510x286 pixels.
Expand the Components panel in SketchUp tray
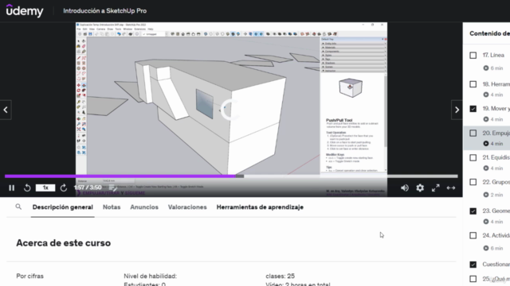354,51
